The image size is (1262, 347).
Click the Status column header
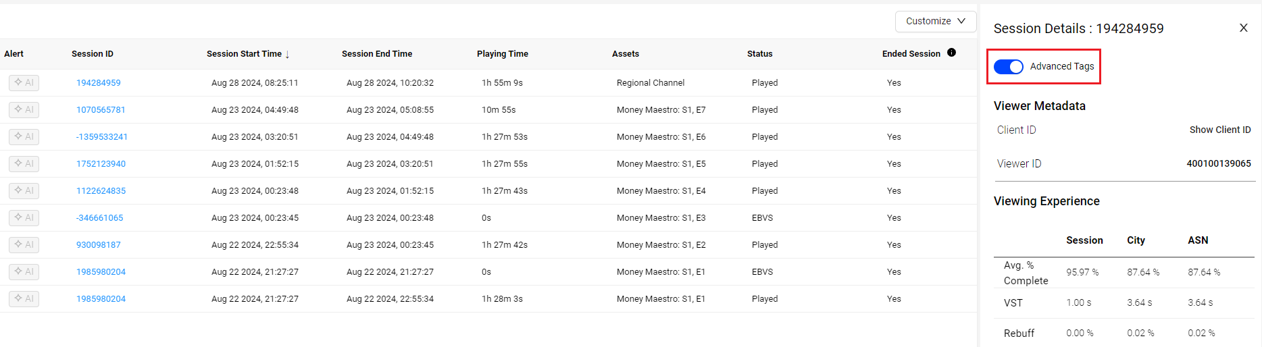[760, 53]
